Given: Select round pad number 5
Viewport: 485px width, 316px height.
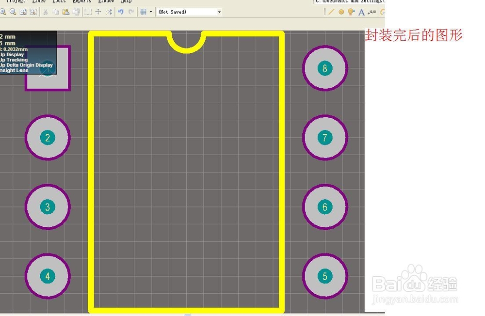Looking at the screenshot, I should coord(325,276).
